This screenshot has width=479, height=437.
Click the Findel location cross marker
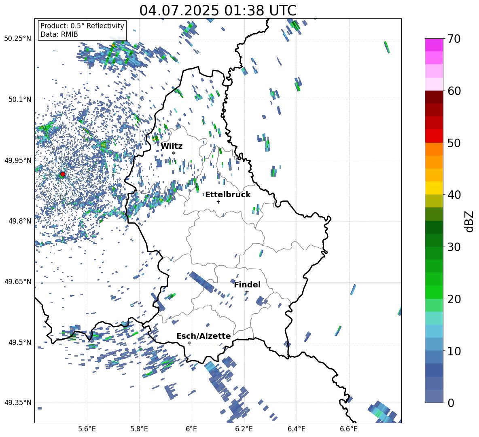coord(247,292)
